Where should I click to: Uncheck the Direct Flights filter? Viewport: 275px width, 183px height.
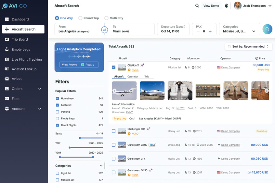(58, 125)
